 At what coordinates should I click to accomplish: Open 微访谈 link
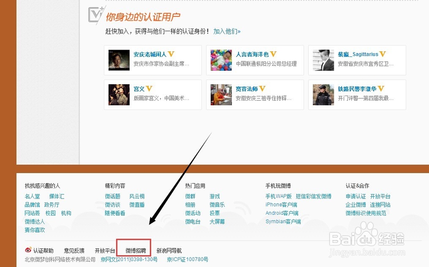click(x=113, y=205)
